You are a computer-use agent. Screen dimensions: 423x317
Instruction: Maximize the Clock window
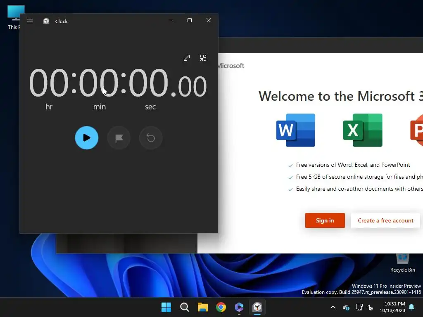tap(190, 20)
